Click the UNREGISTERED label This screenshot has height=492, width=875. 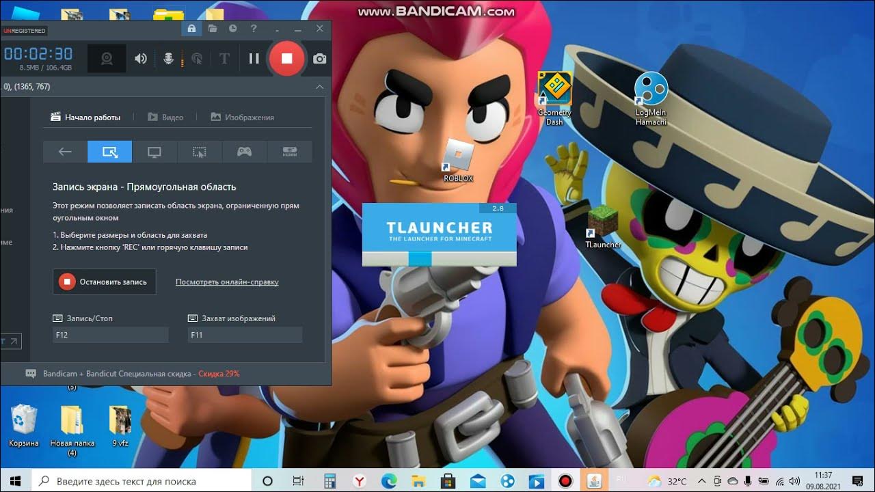[24, 31]
